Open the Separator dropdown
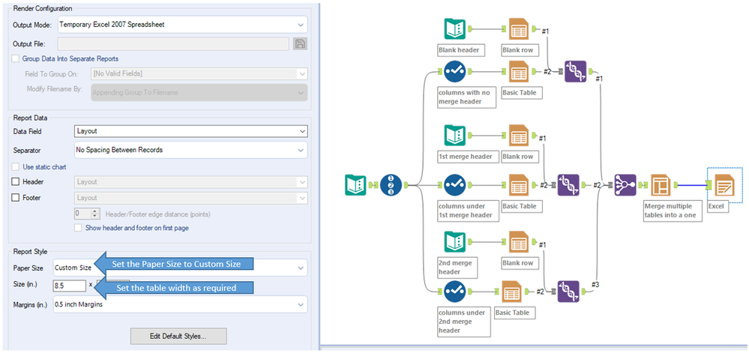Image resolution: width=749 pixels, height=353 pixels. coord(191,150)
